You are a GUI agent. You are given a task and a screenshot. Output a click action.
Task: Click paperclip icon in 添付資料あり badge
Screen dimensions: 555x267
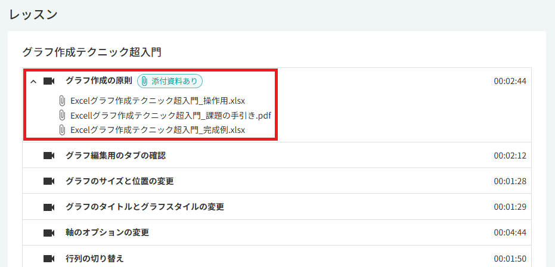pos(144,81)
